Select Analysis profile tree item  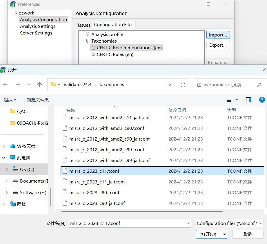(x=107, y=34)
